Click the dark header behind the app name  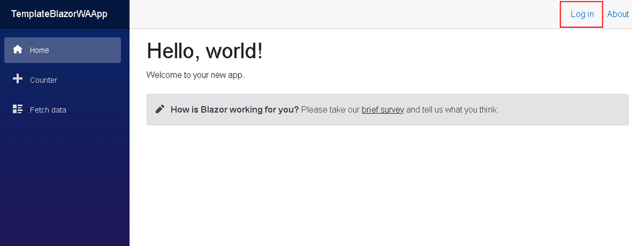point(118,14)
